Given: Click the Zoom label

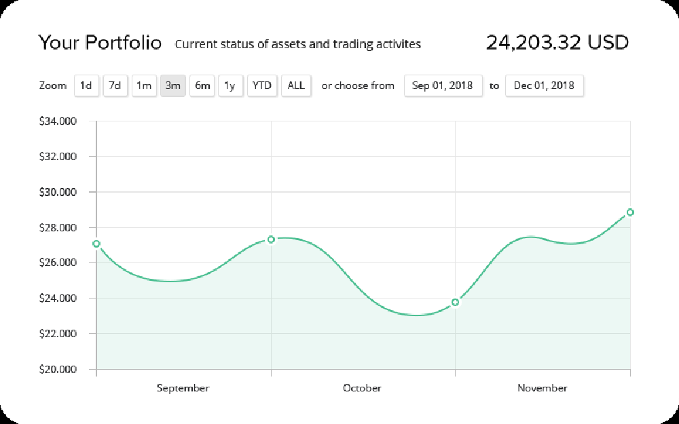Looking at the screenshot, I should point(53,85).
